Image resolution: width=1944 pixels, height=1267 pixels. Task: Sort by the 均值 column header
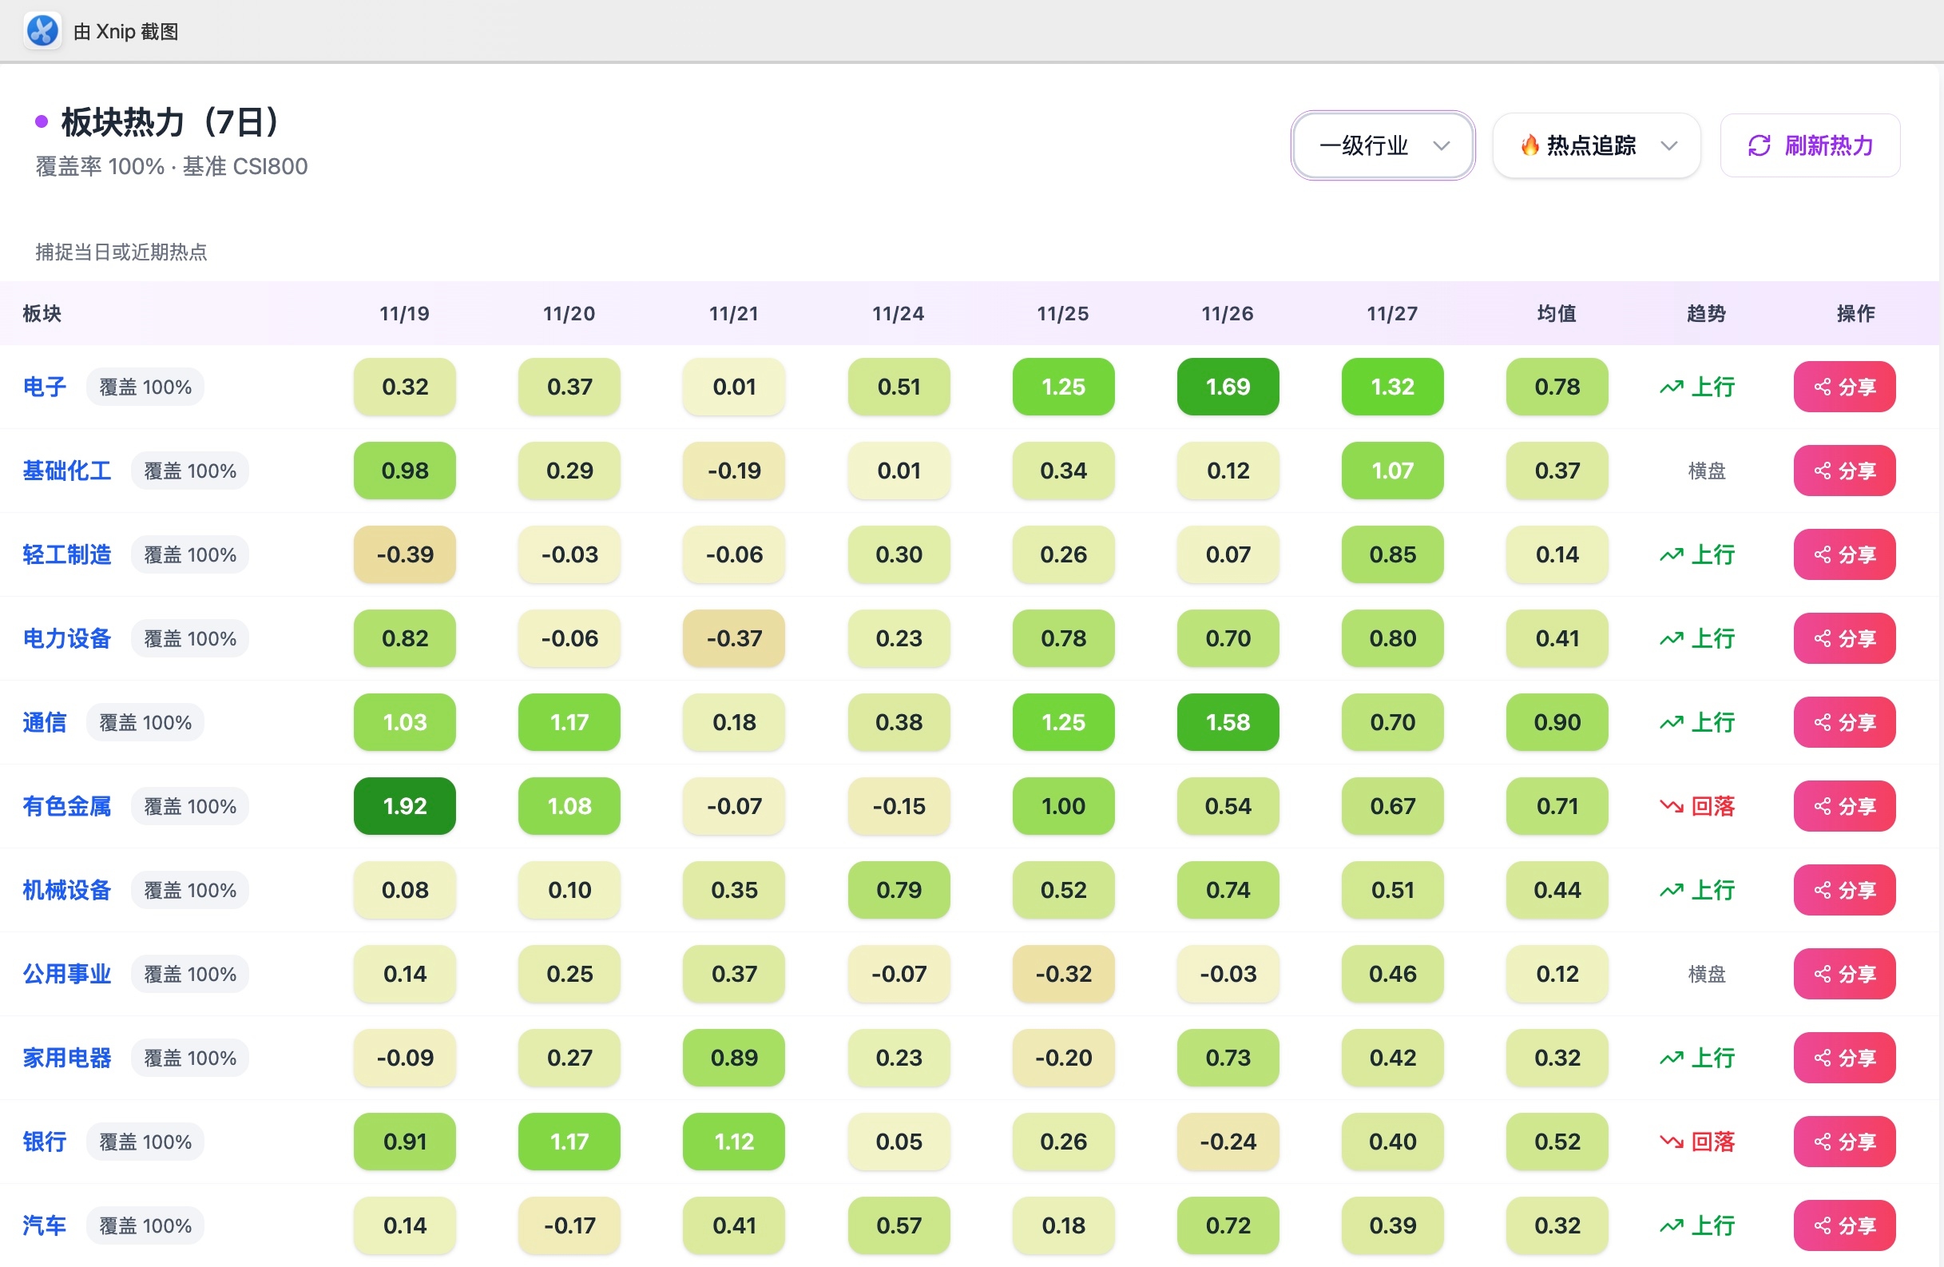(x=1556, y=314)
